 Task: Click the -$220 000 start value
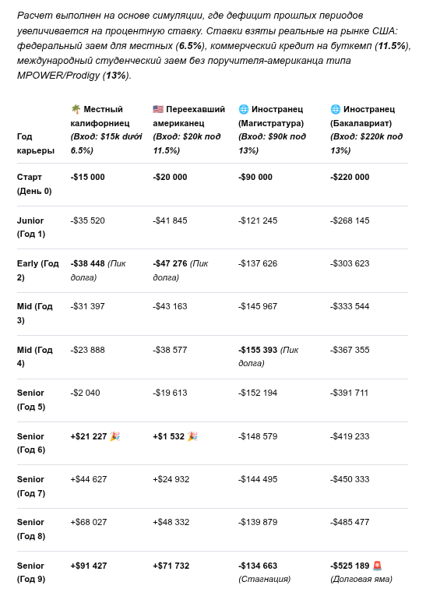click(x=350, y=177)
